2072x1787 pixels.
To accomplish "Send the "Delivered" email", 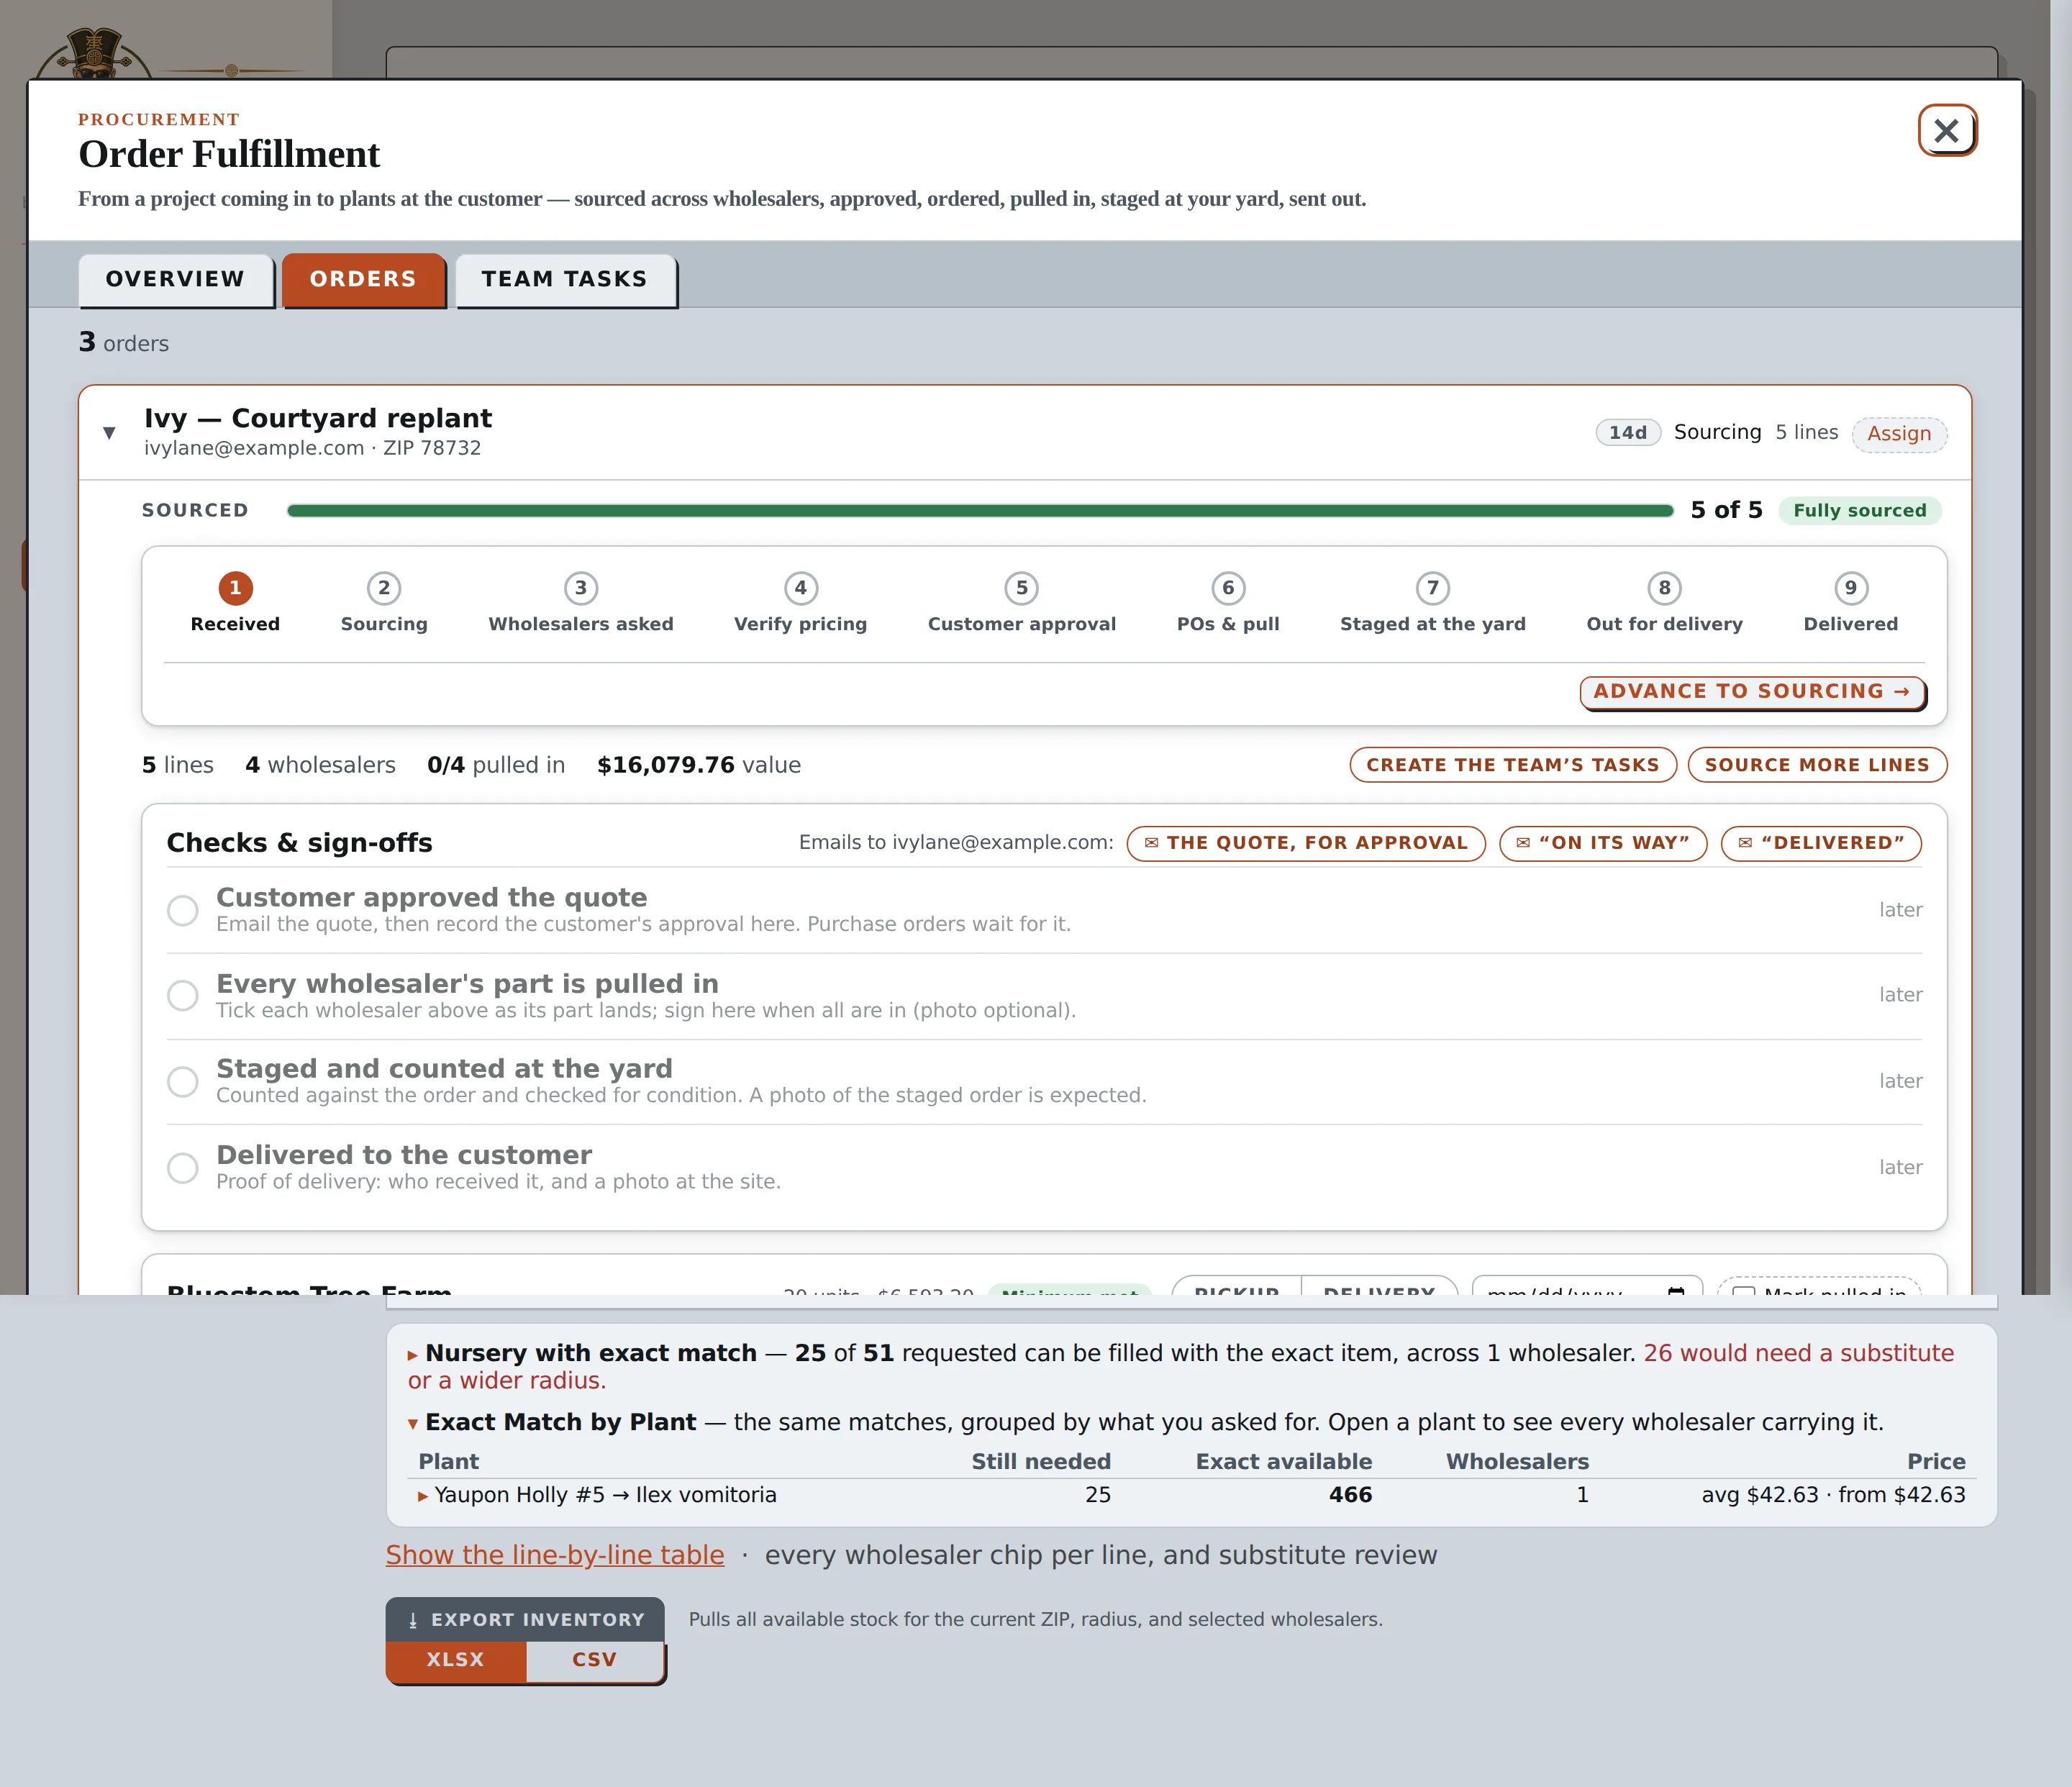I will coord(1820,843).
